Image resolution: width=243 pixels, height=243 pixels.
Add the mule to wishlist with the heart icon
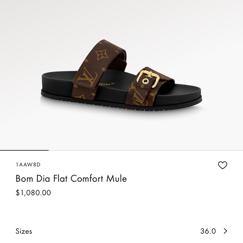222,165
